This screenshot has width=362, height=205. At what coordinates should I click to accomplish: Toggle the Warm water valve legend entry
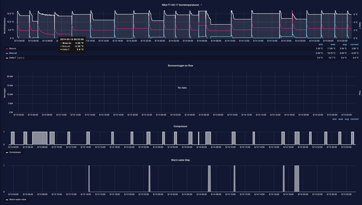[18, 200]
